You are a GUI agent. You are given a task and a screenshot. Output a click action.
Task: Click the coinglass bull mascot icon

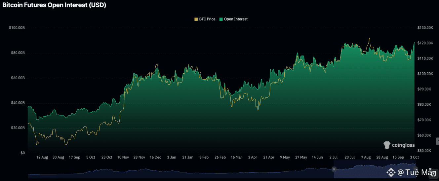(x=387, y=145)
